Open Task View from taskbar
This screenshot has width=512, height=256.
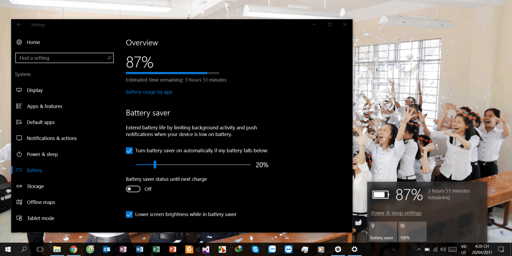pyautogui.click(x=40, y=249)
